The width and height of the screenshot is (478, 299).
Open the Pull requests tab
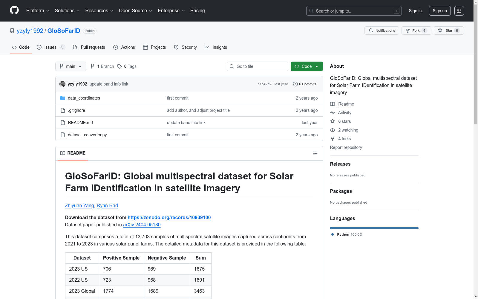coord(89,47)
